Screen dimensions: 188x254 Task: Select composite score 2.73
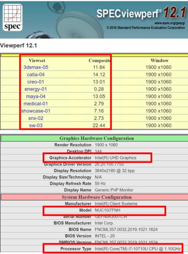99,118
